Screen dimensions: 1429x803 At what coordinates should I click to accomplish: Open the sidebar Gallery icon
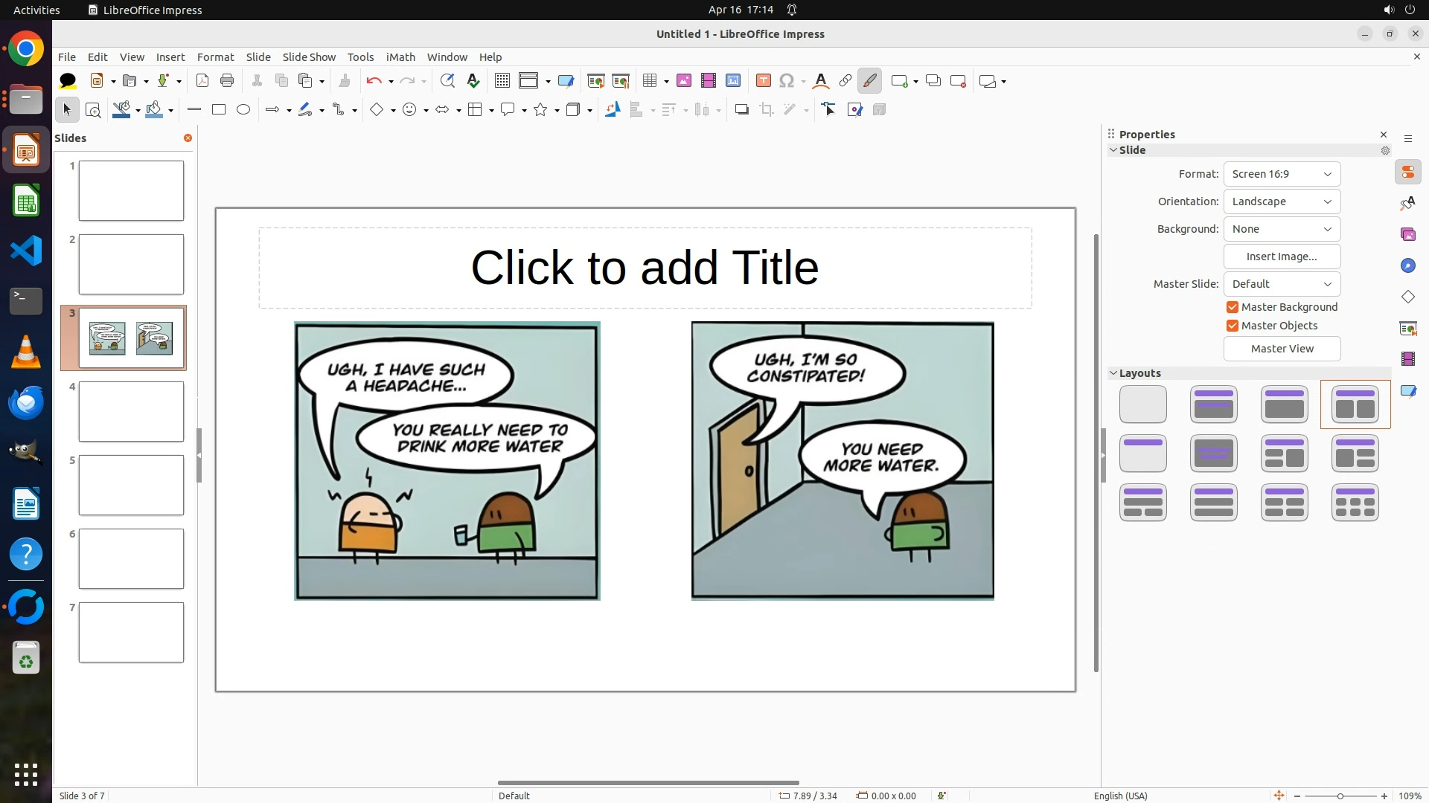pyautogui.click(x=1407, y=235)
